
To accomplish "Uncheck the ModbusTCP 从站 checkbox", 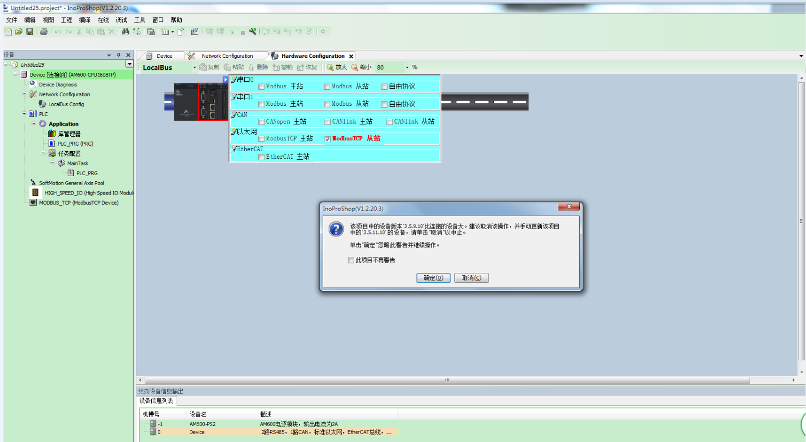I will [328, 139].
